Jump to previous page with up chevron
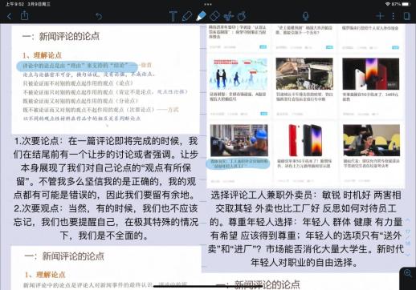 [x=408, y=220]
